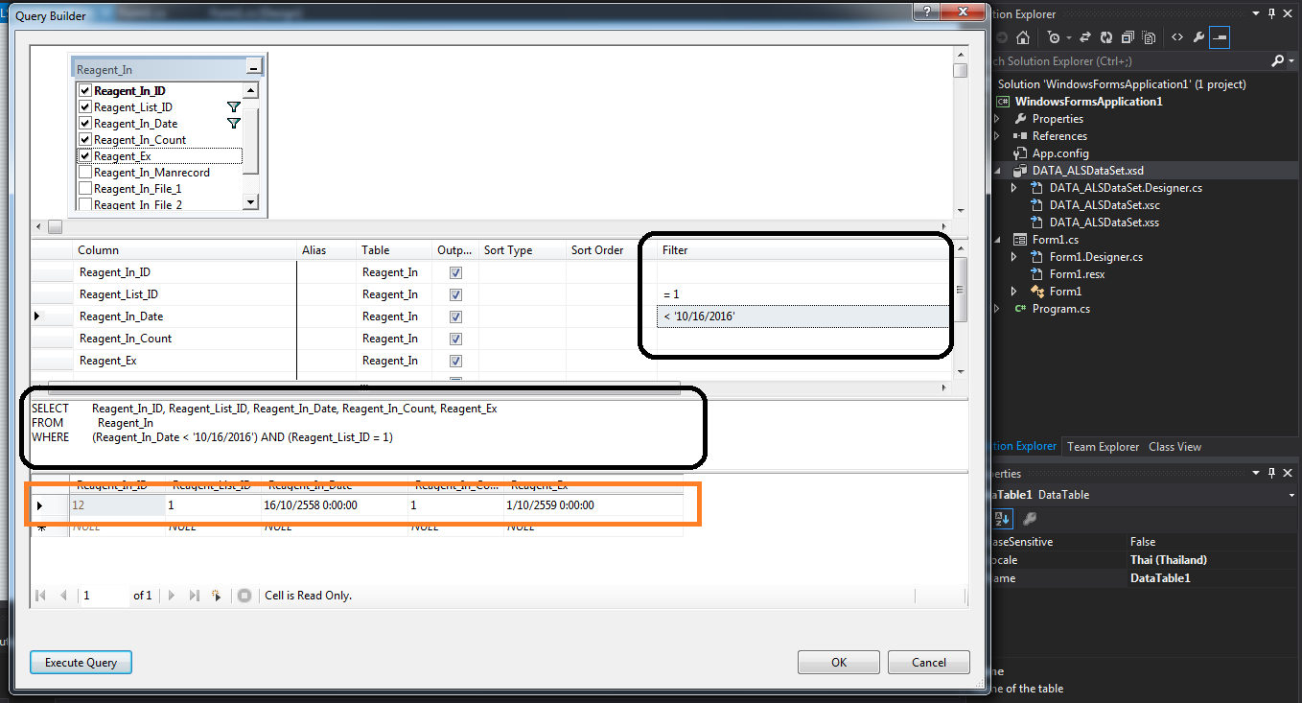Screen dimensions: 1302x703
Task: Click the stop query circular icon
Action: click(244, 596)
